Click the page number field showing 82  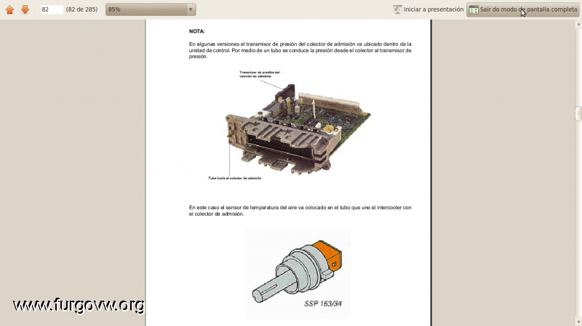tap(52, 9)
